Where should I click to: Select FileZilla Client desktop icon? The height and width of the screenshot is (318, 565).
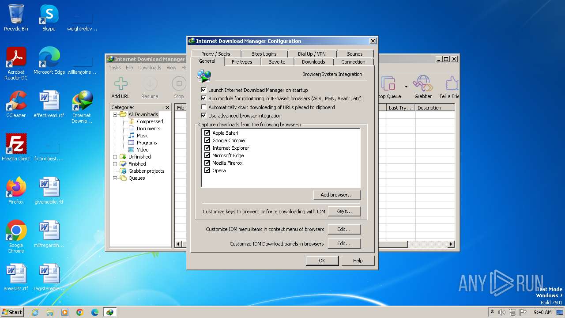click(x=16, y=148)
